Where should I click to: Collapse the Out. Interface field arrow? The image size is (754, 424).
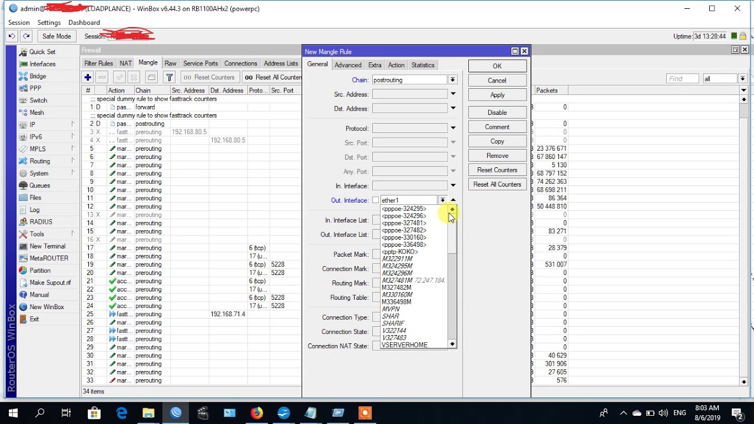point(453,200)
